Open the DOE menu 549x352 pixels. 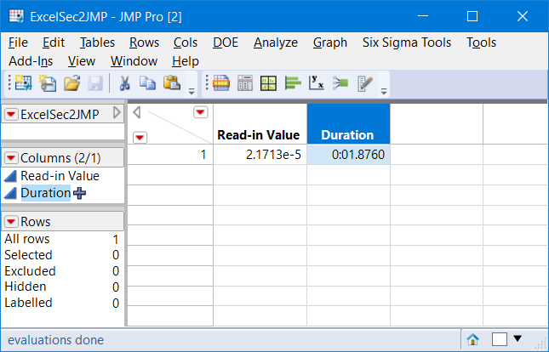click(226, 43)
